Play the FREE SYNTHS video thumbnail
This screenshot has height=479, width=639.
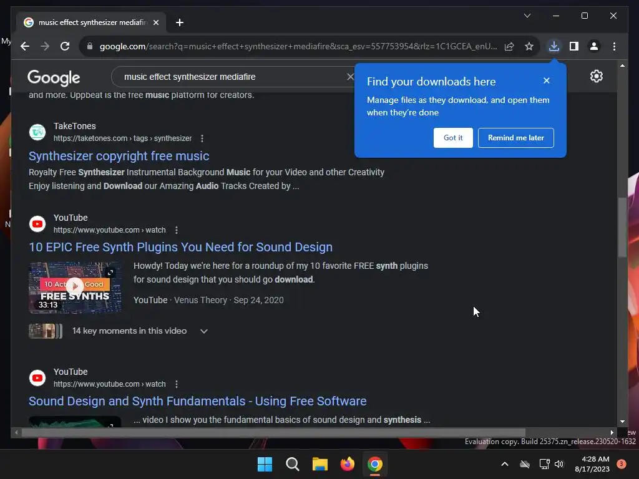(75, 288)
